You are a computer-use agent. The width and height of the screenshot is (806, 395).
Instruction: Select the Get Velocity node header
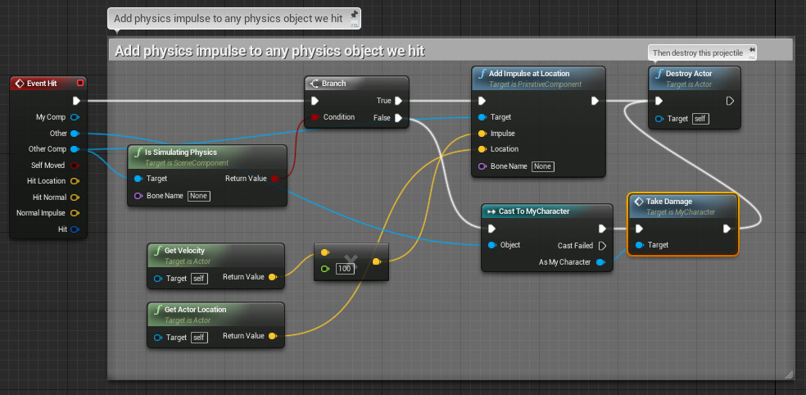[x=216, y=255]
